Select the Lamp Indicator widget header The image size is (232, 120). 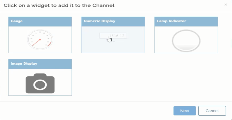[x=186, y=21]
